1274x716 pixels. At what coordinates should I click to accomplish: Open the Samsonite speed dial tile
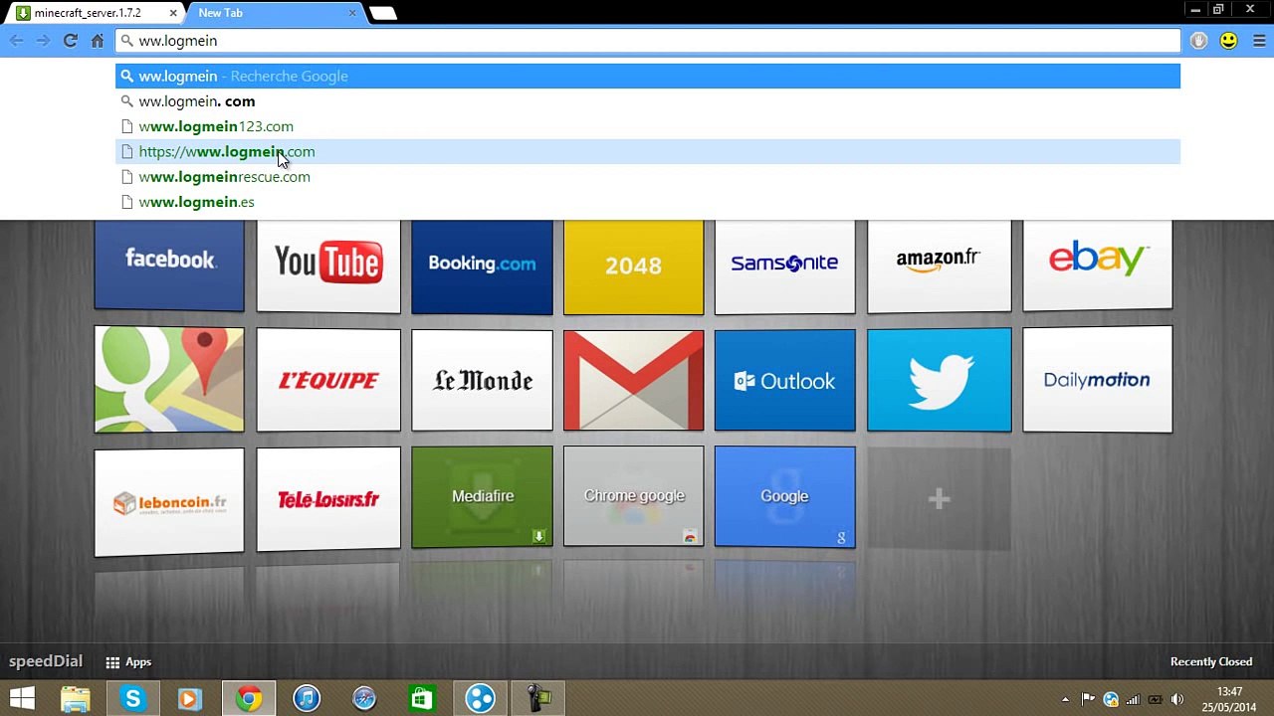click(x=784, y=267)
